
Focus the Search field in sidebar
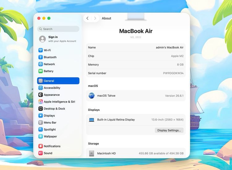58,29
